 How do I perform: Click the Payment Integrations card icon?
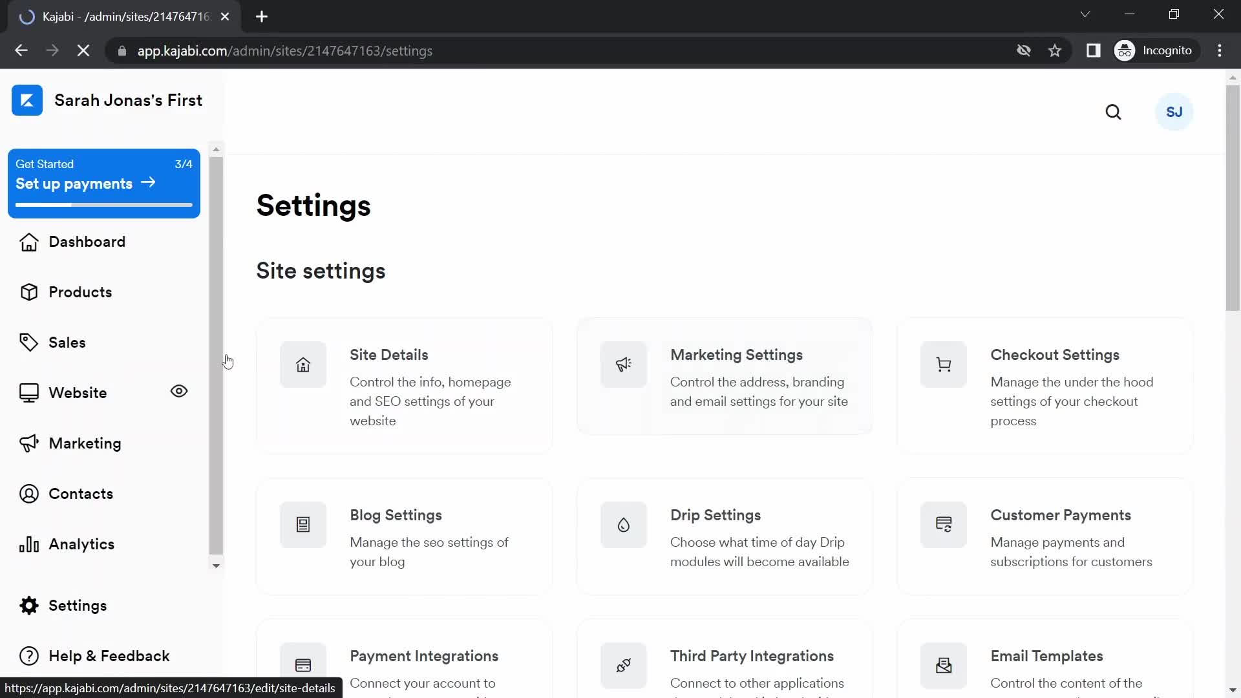(303, 665)
